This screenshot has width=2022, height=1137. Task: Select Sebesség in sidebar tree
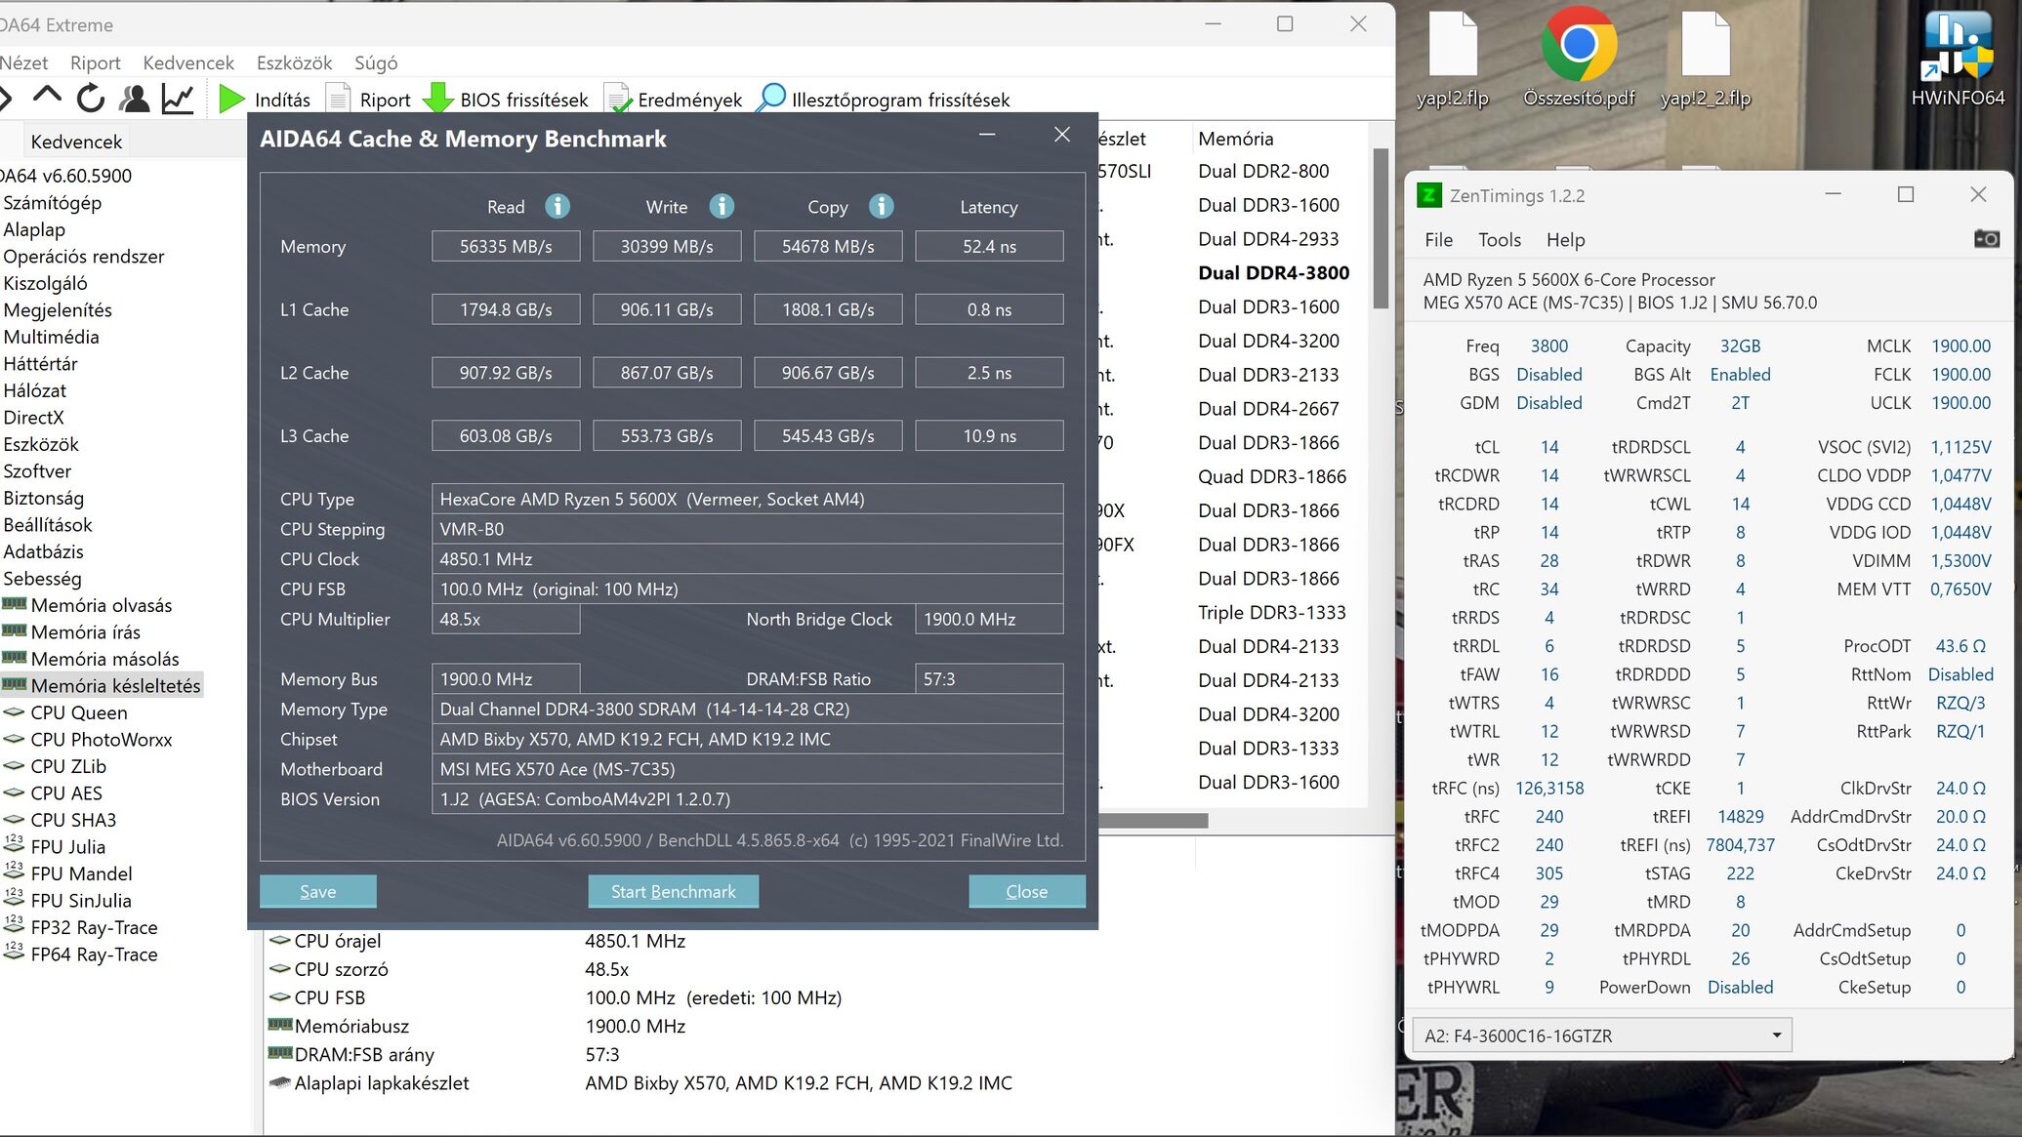[42, 579]
